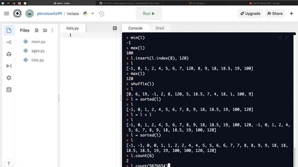Image resolution: width=298 pixels, height=167 pixels.
Task: Switch to the Console tab
Action: [x=135, y=28]
